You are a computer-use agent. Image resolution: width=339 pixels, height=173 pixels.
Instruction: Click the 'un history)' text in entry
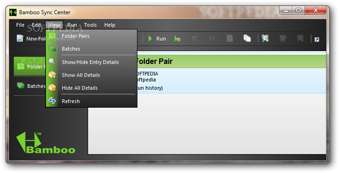(x=150, y=88)
